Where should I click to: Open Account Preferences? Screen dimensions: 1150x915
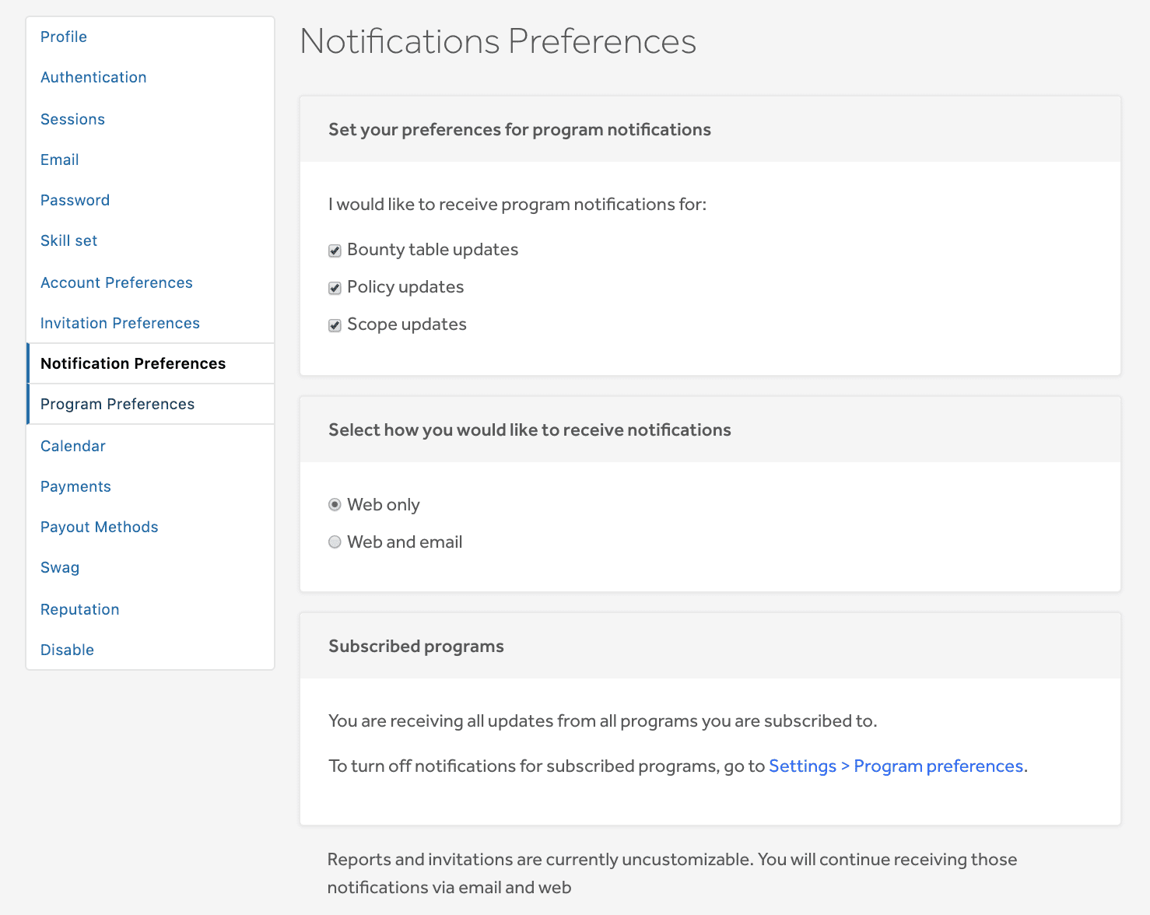[117, 282]
